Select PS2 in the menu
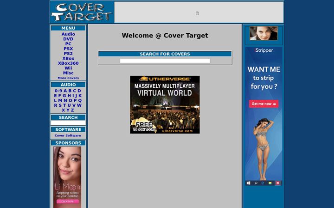Screen dimensions: 334x208 click(x=68, y=54)
